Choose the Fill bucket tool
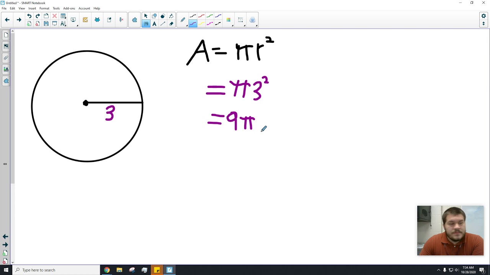Image resolution: width=490 pixels, height=275 pixels. click(171, 16)
